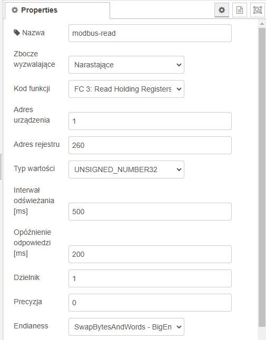The image size is (266, 340).
Task: Click the Opóźnienie odpowiedzi field
Action: point(150,254)
